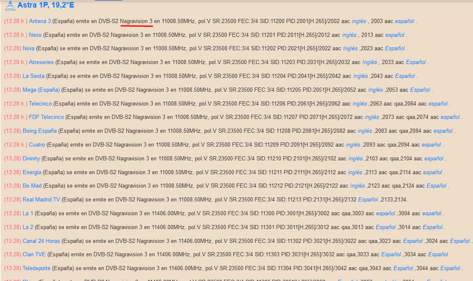
Task: Click Inglés language link in Atreseries row
Action: [370, 62]
